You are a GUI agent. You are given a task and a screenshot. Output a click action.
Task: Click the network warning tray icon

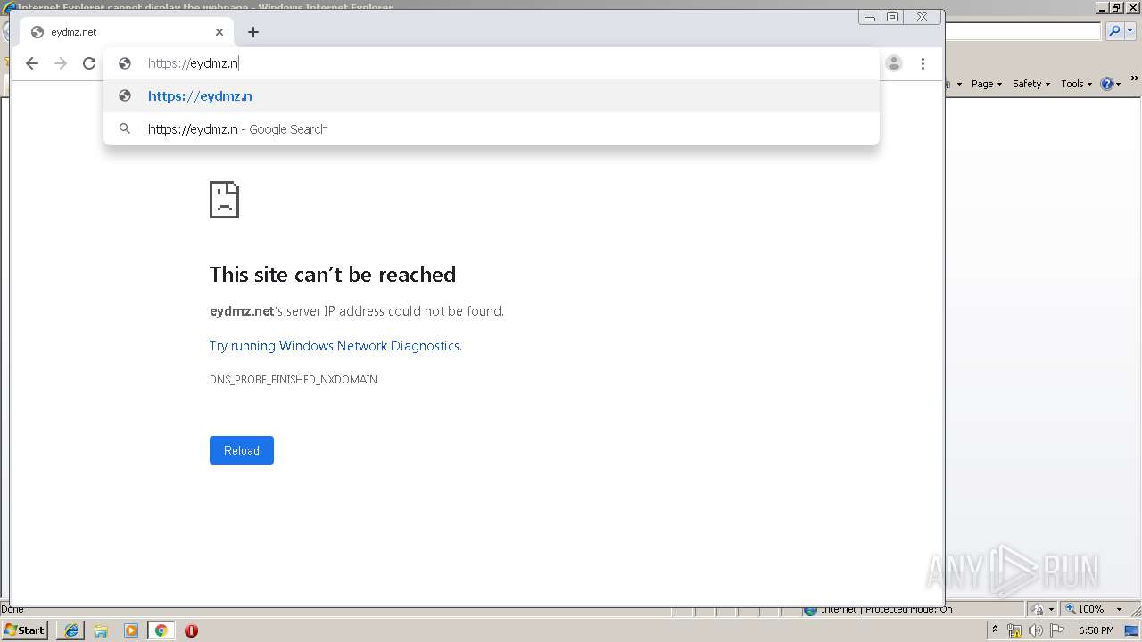pyautogui.click(x=1014, y=630)
